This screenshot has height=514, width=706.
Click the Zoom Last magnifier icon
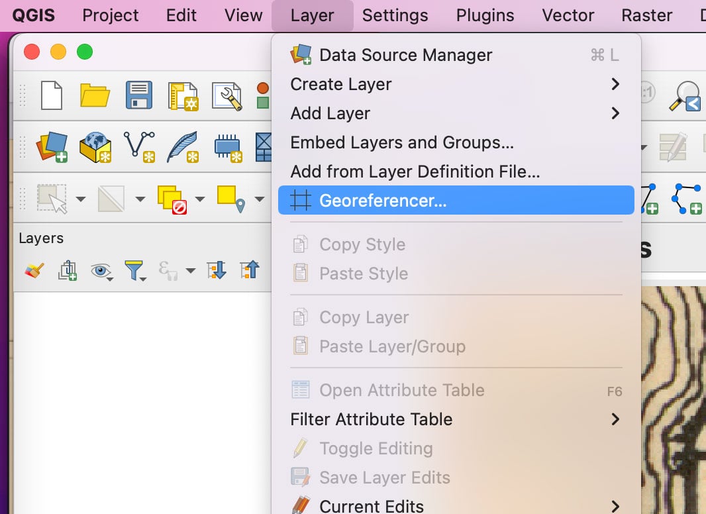point(685,96)
